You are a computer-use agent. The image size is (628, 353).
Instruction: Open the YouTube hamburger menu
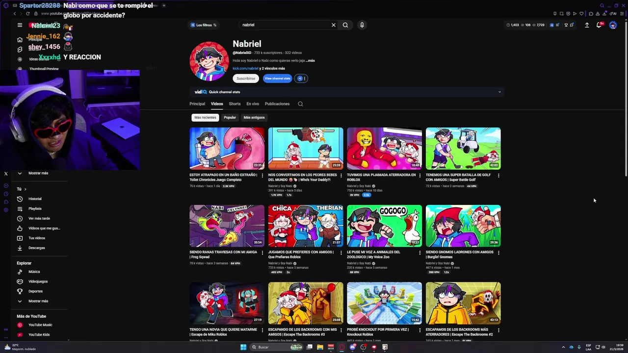[x=20, y=25]
